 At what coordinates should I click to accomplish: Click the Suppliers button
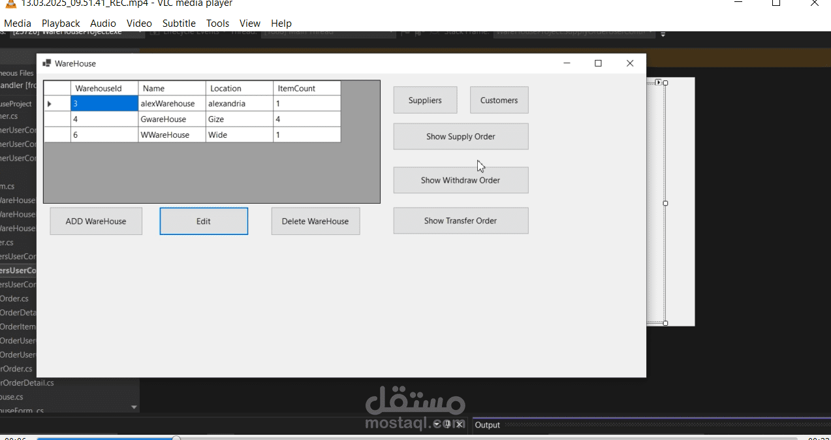tap(425, 100)
